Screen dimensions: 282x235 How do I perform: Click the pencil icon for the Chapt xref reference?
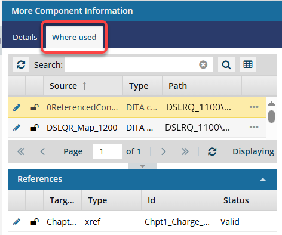pyautogui.click(x=17, y=222)
